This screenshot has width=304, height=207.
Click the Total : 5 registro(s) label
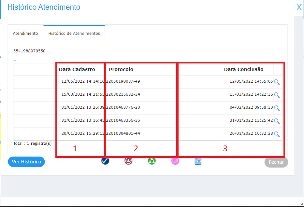point(32,144)
